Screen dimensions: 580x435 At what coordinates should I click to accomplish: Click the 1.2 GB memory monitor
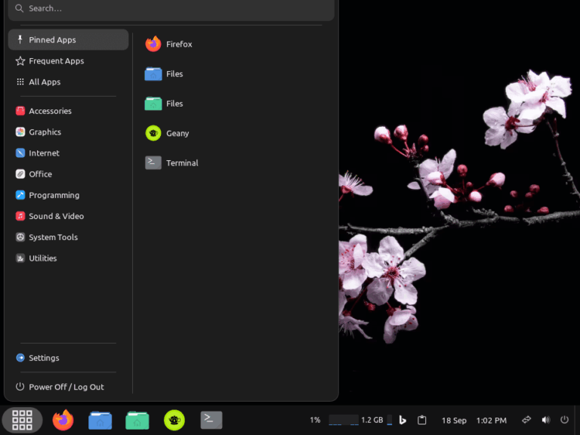372,420
